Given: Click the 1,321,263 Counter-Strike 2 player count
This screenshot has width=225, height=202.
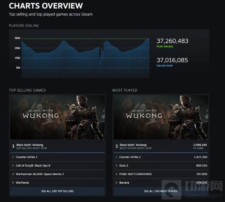Looking at the screenshot, I should point(200,157).
